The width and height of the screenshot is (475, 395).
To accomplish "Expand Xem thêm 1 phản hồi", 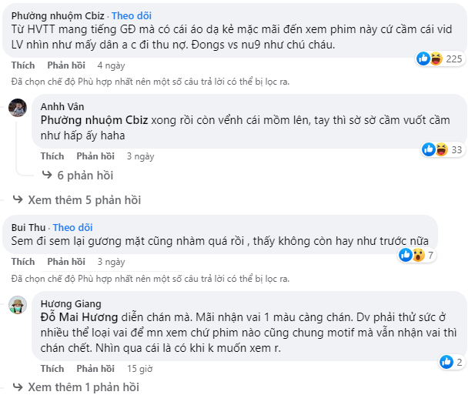I will click(x=77, y=387).
